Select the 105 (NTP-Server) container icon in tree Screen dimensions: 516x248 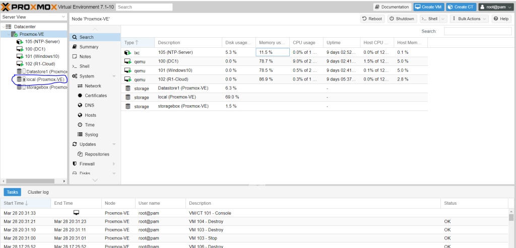(x=20, y=41)
